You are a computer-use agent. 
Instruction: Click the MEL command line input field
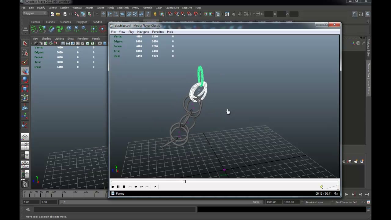pos(115,210)
